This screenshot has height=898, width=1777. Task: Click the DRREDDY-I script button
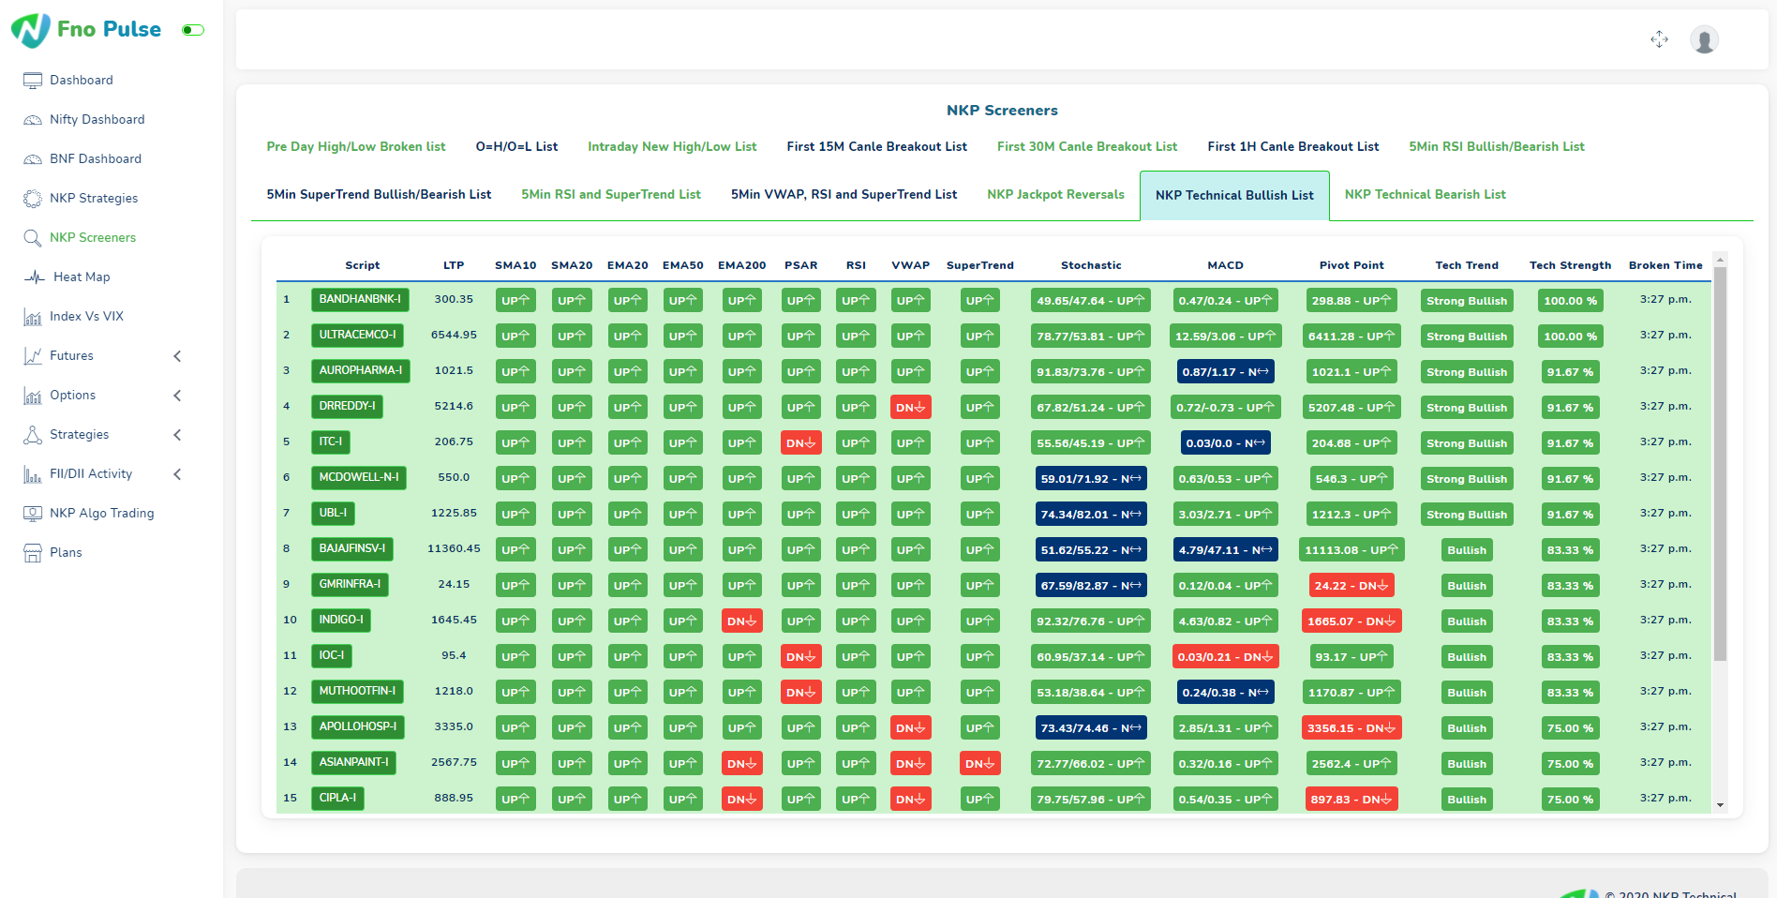[347, 407]
